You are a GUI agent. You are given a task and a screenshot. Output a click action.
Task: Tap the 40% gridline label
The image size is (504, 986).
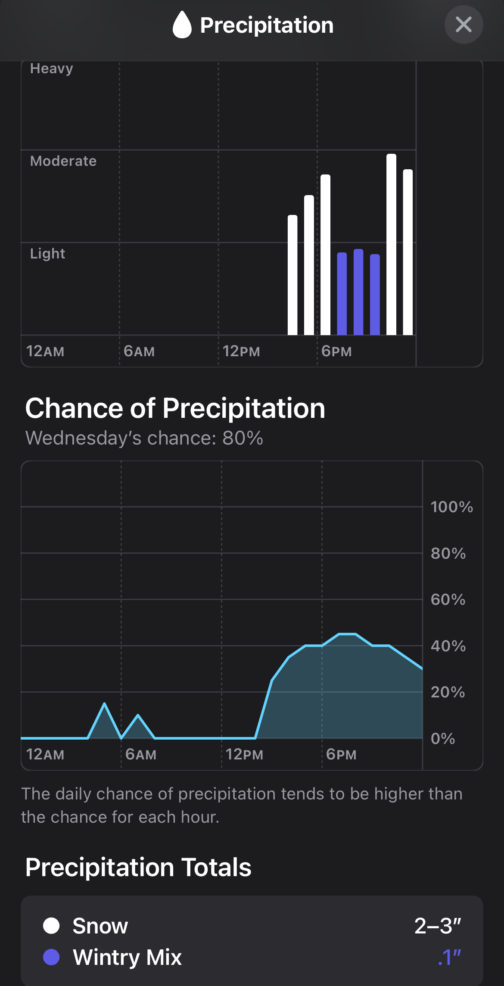448,646
